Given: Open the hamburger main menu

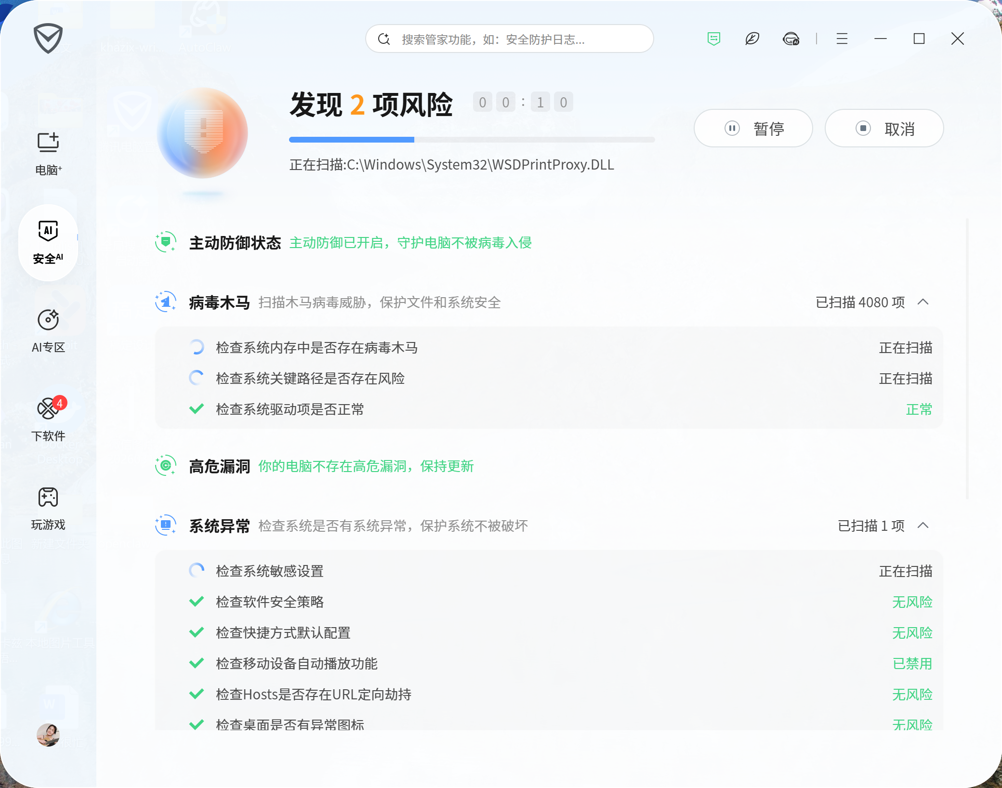Looking at the screenshot, I should coord(842,39).
